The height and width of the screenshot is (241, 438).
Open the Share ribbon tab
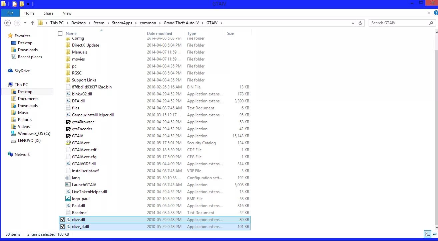(x=48, y=13)
